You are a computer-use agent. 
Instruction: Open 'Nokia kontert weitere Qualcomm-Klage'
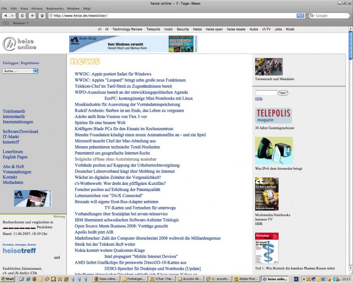click(x=110, y=250)
